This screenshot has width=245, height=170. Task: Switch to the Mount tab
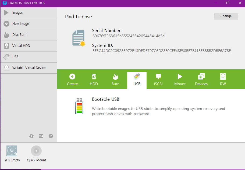click(x=180, y=80)
